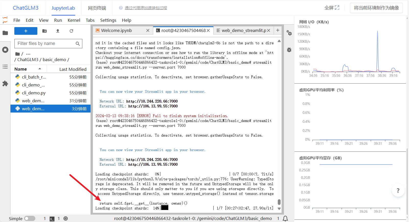Click the new folder icon
The height and width of the screenshot is (222, 409).
point(45,31)
